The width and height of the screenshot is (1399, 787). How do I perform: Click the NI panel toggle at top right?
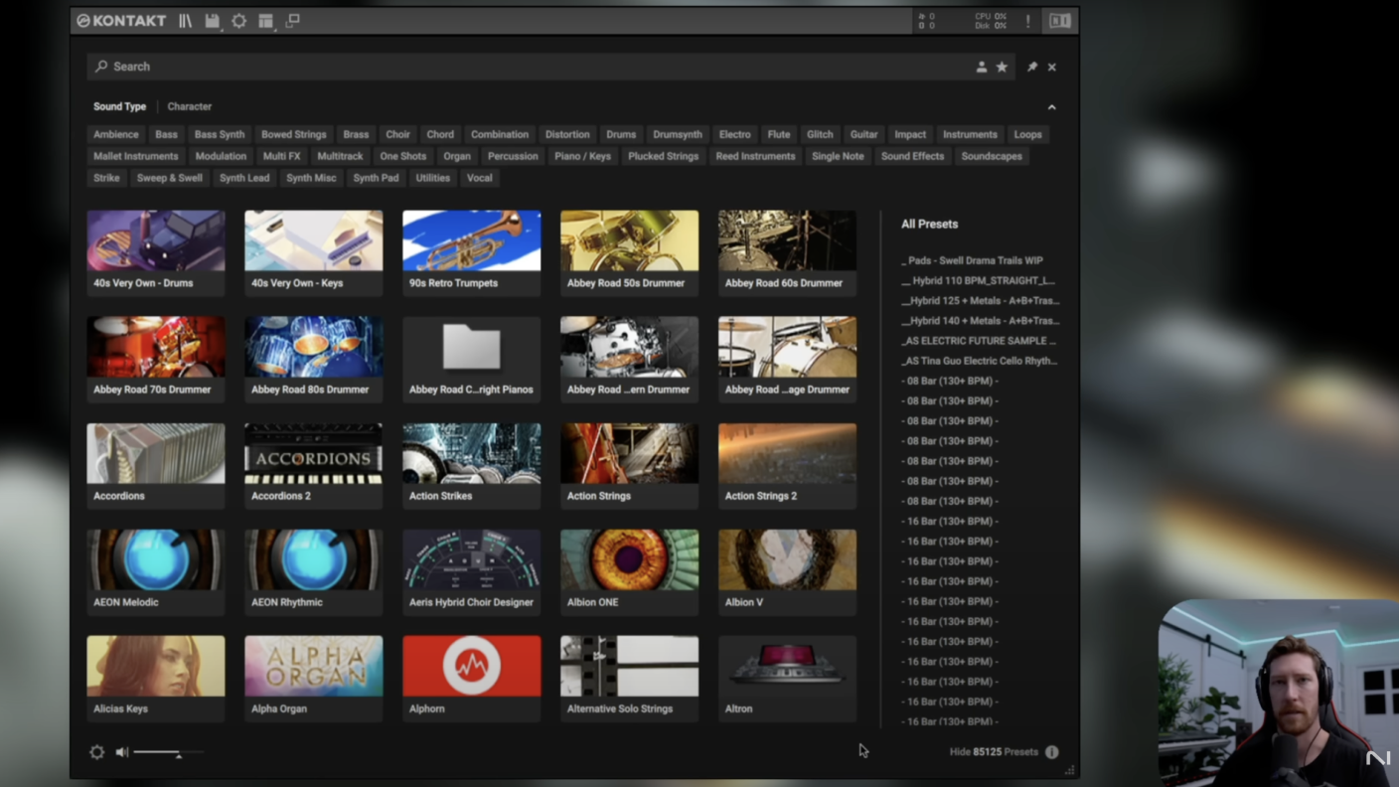tap(1060, 21)
